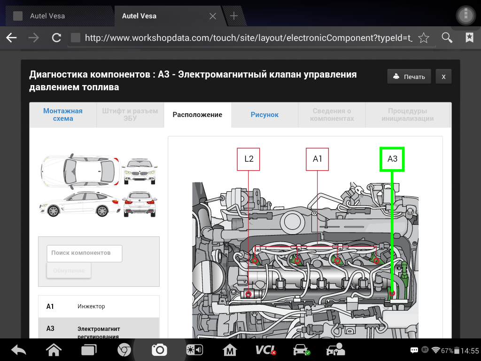Tap the Bluetooth BT status icon

tap(425, 350)
